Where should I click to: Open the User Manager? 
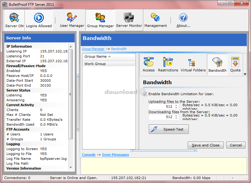pos(72,20)
